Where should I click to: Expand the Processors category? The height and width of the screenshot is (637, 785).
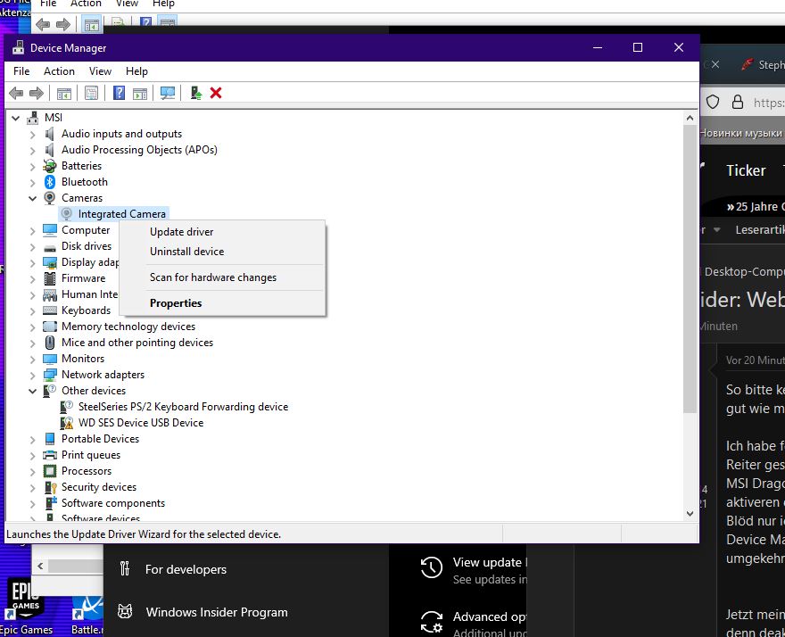coord(32,472)
